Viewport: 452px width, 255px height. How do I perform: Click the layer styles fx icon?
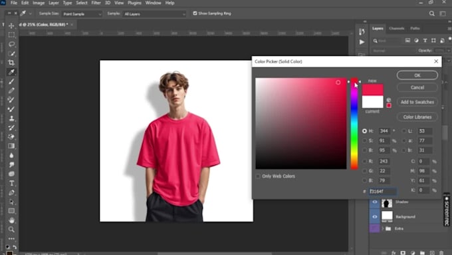(394, 253)
